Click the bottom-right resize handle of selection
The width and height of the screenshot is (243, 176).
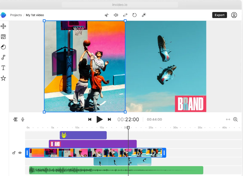125,112
